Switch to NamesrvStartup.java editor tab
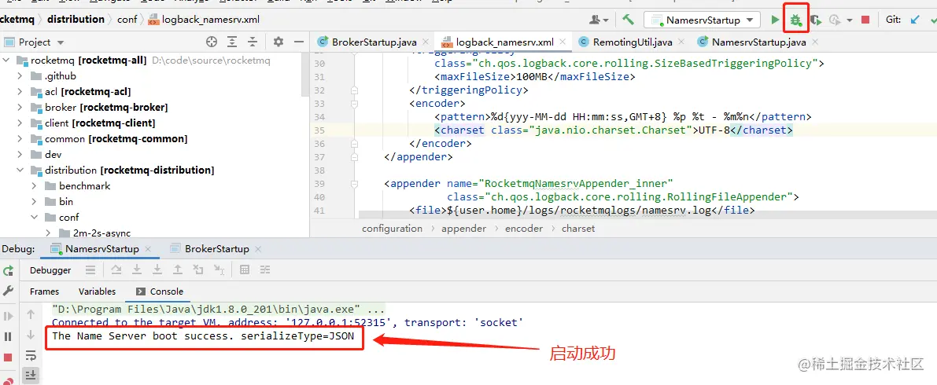937x385 pixels. (759, 42)
